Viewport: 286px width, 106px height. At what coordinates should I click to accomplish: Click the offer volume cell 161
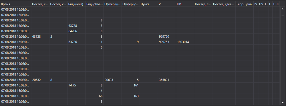tap(131, 85)
